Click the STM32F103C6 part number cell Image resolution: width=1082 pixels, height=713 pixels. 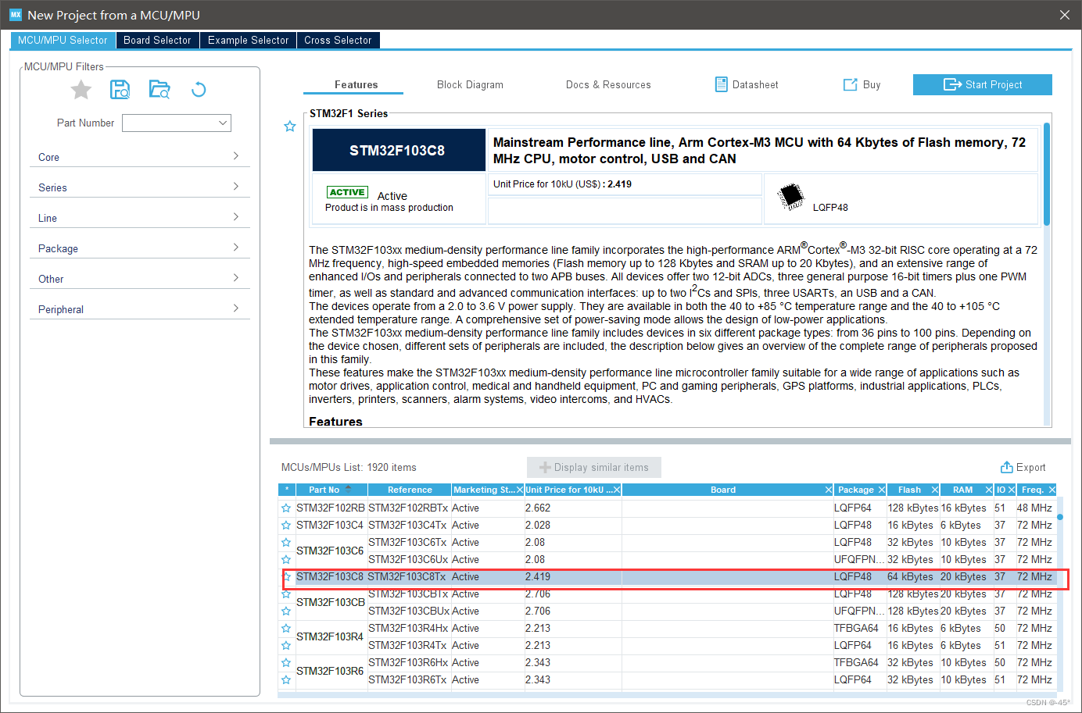point(331,551)
